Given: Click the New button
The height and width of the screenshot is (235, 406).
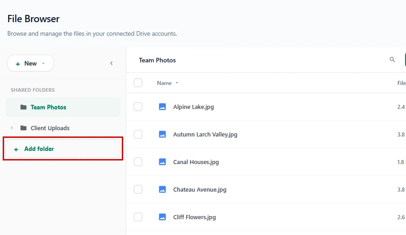Looking at the screenshot, I should 31,63.
